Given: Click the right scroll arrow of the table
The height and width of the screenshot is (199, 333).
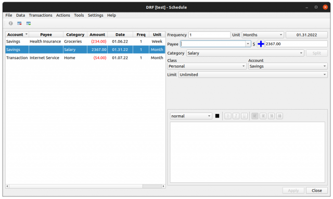Looking at the screenshot, I should 163,187.
